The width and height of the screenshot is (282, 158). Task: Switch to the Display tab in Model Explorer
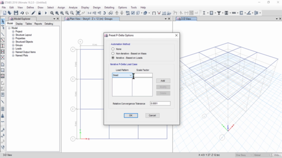[19, 24]
